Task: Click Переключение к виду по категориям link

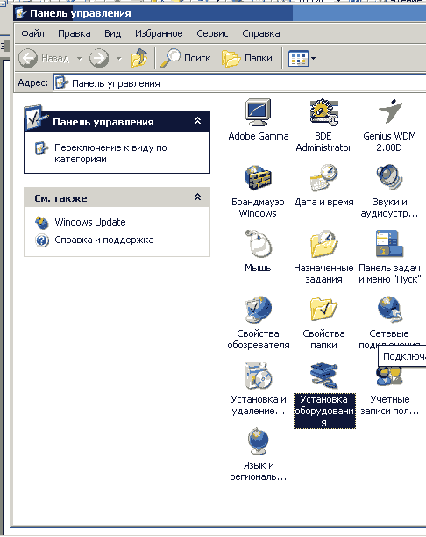Action: [110, 153]
